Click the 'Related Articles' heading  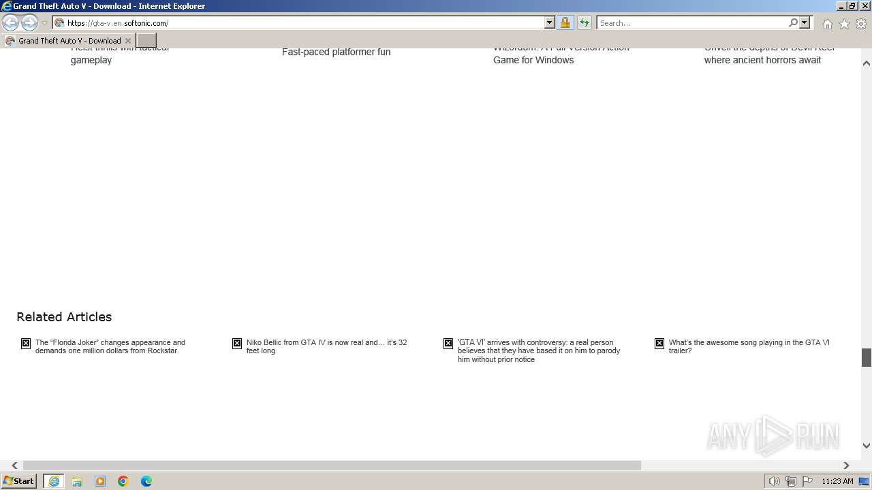pyautogui.click(x=64, y=316)
